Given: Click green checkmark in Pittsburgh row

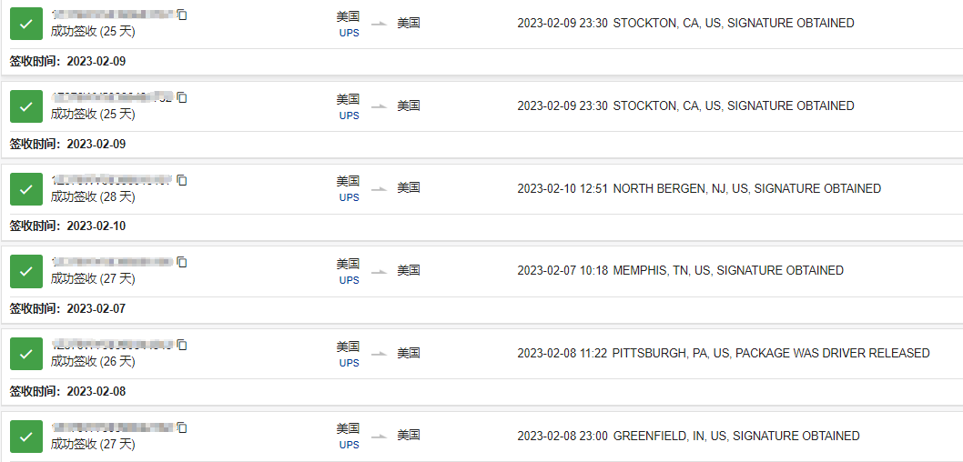Looking at the screenshot, I should [26, 354].
